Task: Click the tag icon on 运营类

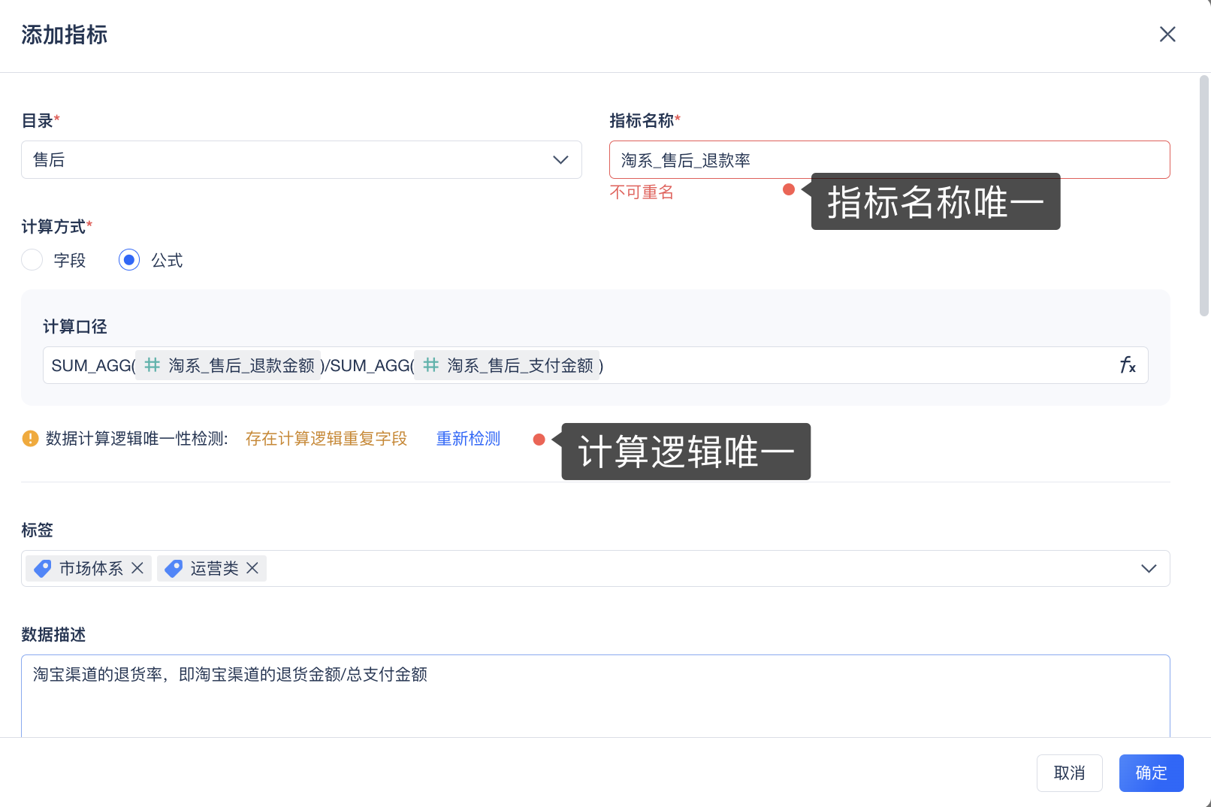Action: (174, 569)
